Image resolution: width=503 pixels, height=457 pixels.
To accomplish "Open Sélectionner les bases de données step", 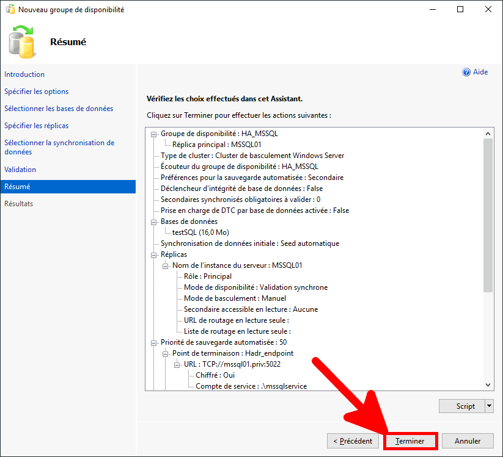I will click(x=59, y=109).
